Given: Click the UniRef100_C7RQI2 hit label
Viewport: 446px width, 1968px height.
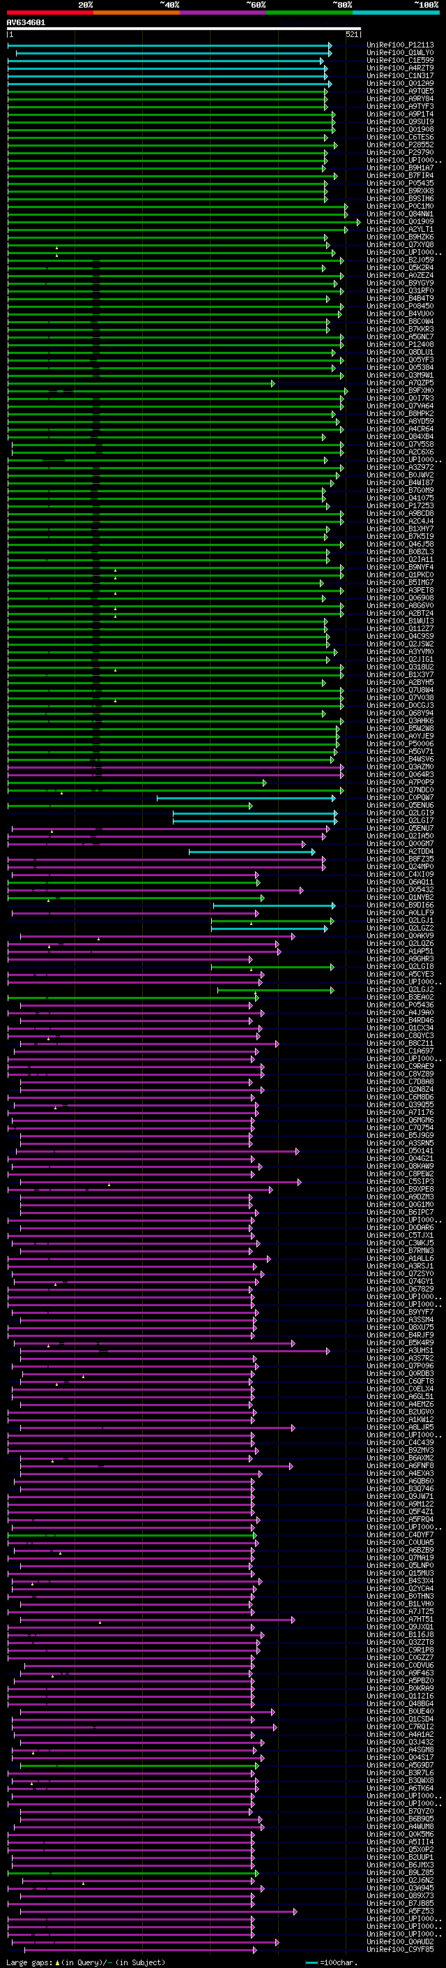Looking at the screenshot, I should click(400, 1726).
